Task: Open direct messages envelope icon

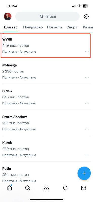Action: click(x=84, y=188)
